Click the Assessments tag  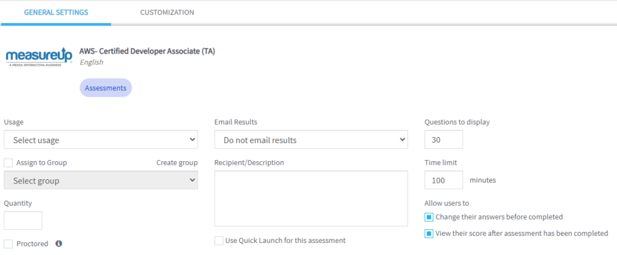point(105,88)
